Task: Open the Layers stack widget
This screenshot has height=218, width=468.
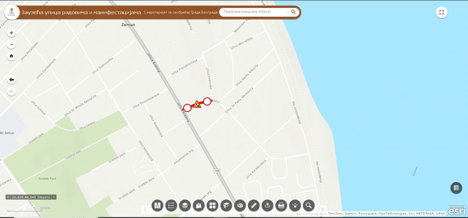Action: pyautogui.click(x=185, y=206)
